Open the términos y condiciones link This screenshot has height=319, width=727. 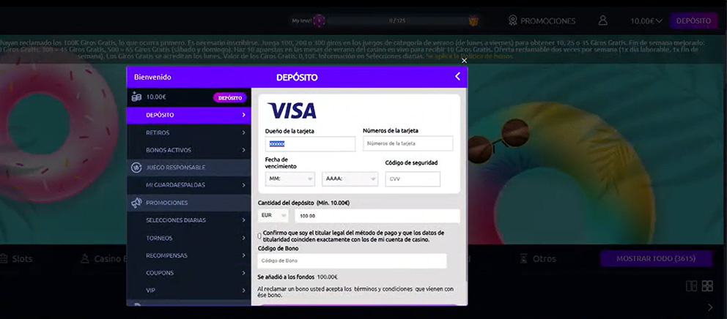[383, 289]
